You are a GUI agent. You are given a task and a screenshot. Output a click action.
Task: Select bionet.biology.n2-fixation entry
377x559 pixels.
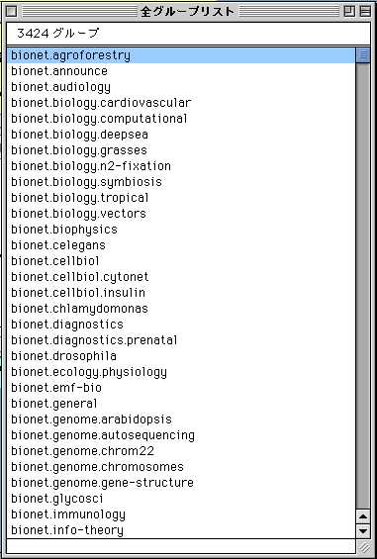(181, 166)
